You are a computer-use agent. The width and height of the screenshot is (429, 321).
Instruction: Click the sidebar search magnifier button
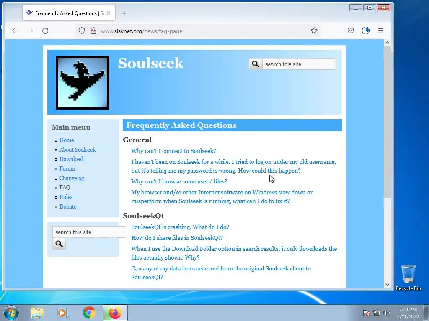tap(59, 244)
